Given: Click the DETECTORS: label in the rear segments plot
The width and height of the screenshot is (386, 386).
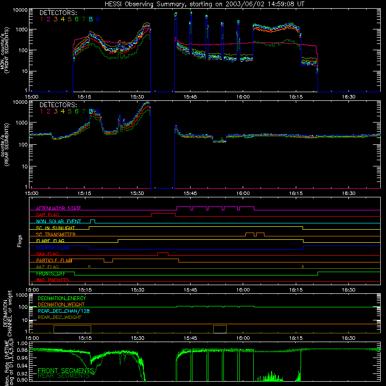Looking at the screenshot, I should (x=58, y=105).
